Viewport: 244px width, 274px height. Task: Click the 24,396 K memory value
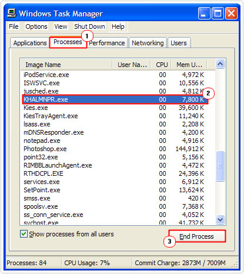[191, 173]
